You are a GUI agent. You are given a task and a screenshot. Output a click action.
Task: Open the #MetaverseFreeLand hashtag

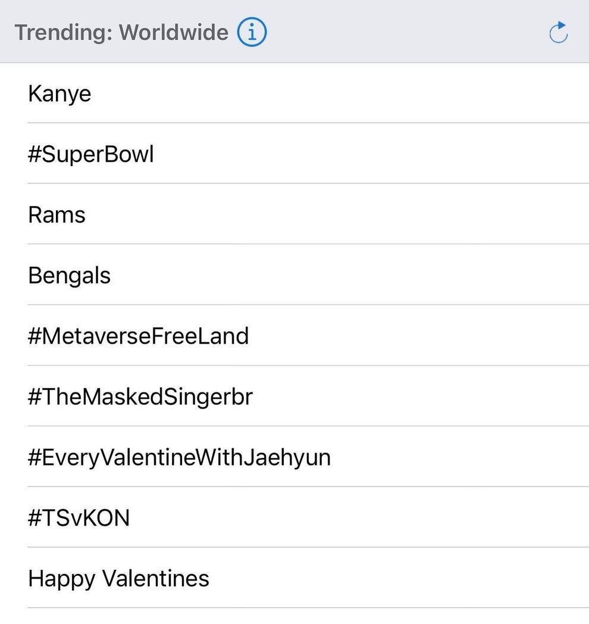[138, 336]
